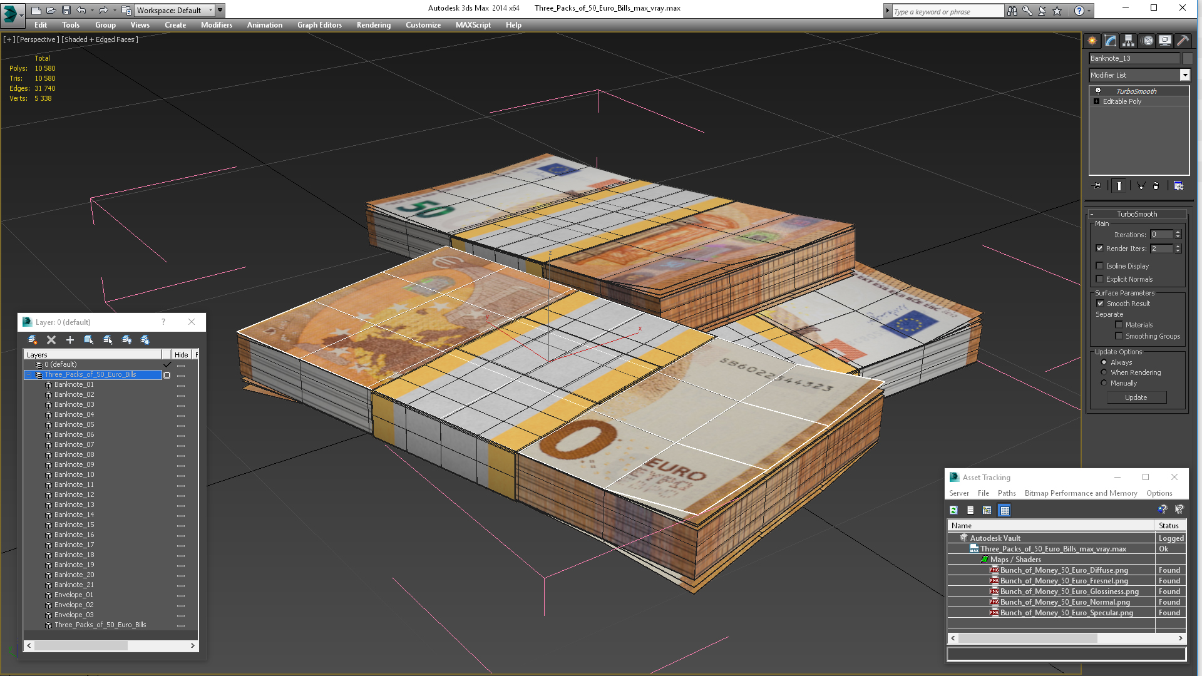Enable Isoline Display checkbox
Viewport: 1202px width, 676px height.
click(x=1100, y=266)
